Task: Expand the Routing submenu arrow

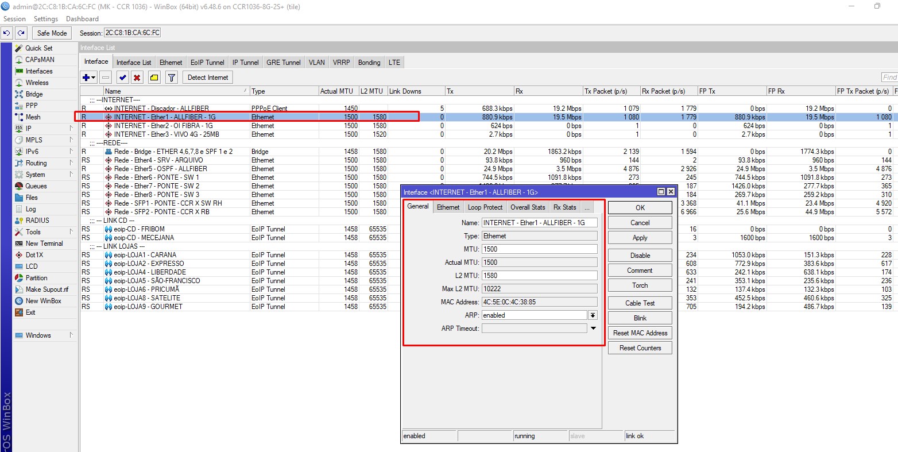Action: (x=71, y=163)
